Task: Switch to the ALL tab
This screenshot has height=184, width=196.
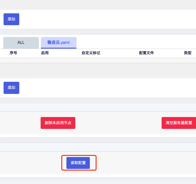Action: tap(21, 43)
